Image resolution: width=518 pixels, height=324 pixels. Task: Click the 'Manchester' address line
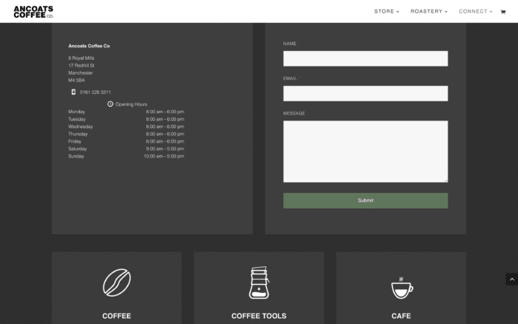click(x=81, y=73)
